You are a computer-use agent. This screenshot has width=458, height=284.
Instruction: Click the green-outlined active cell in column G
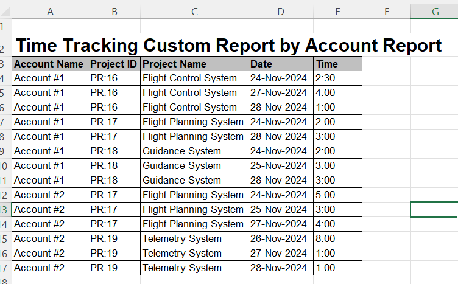(434, 210)
